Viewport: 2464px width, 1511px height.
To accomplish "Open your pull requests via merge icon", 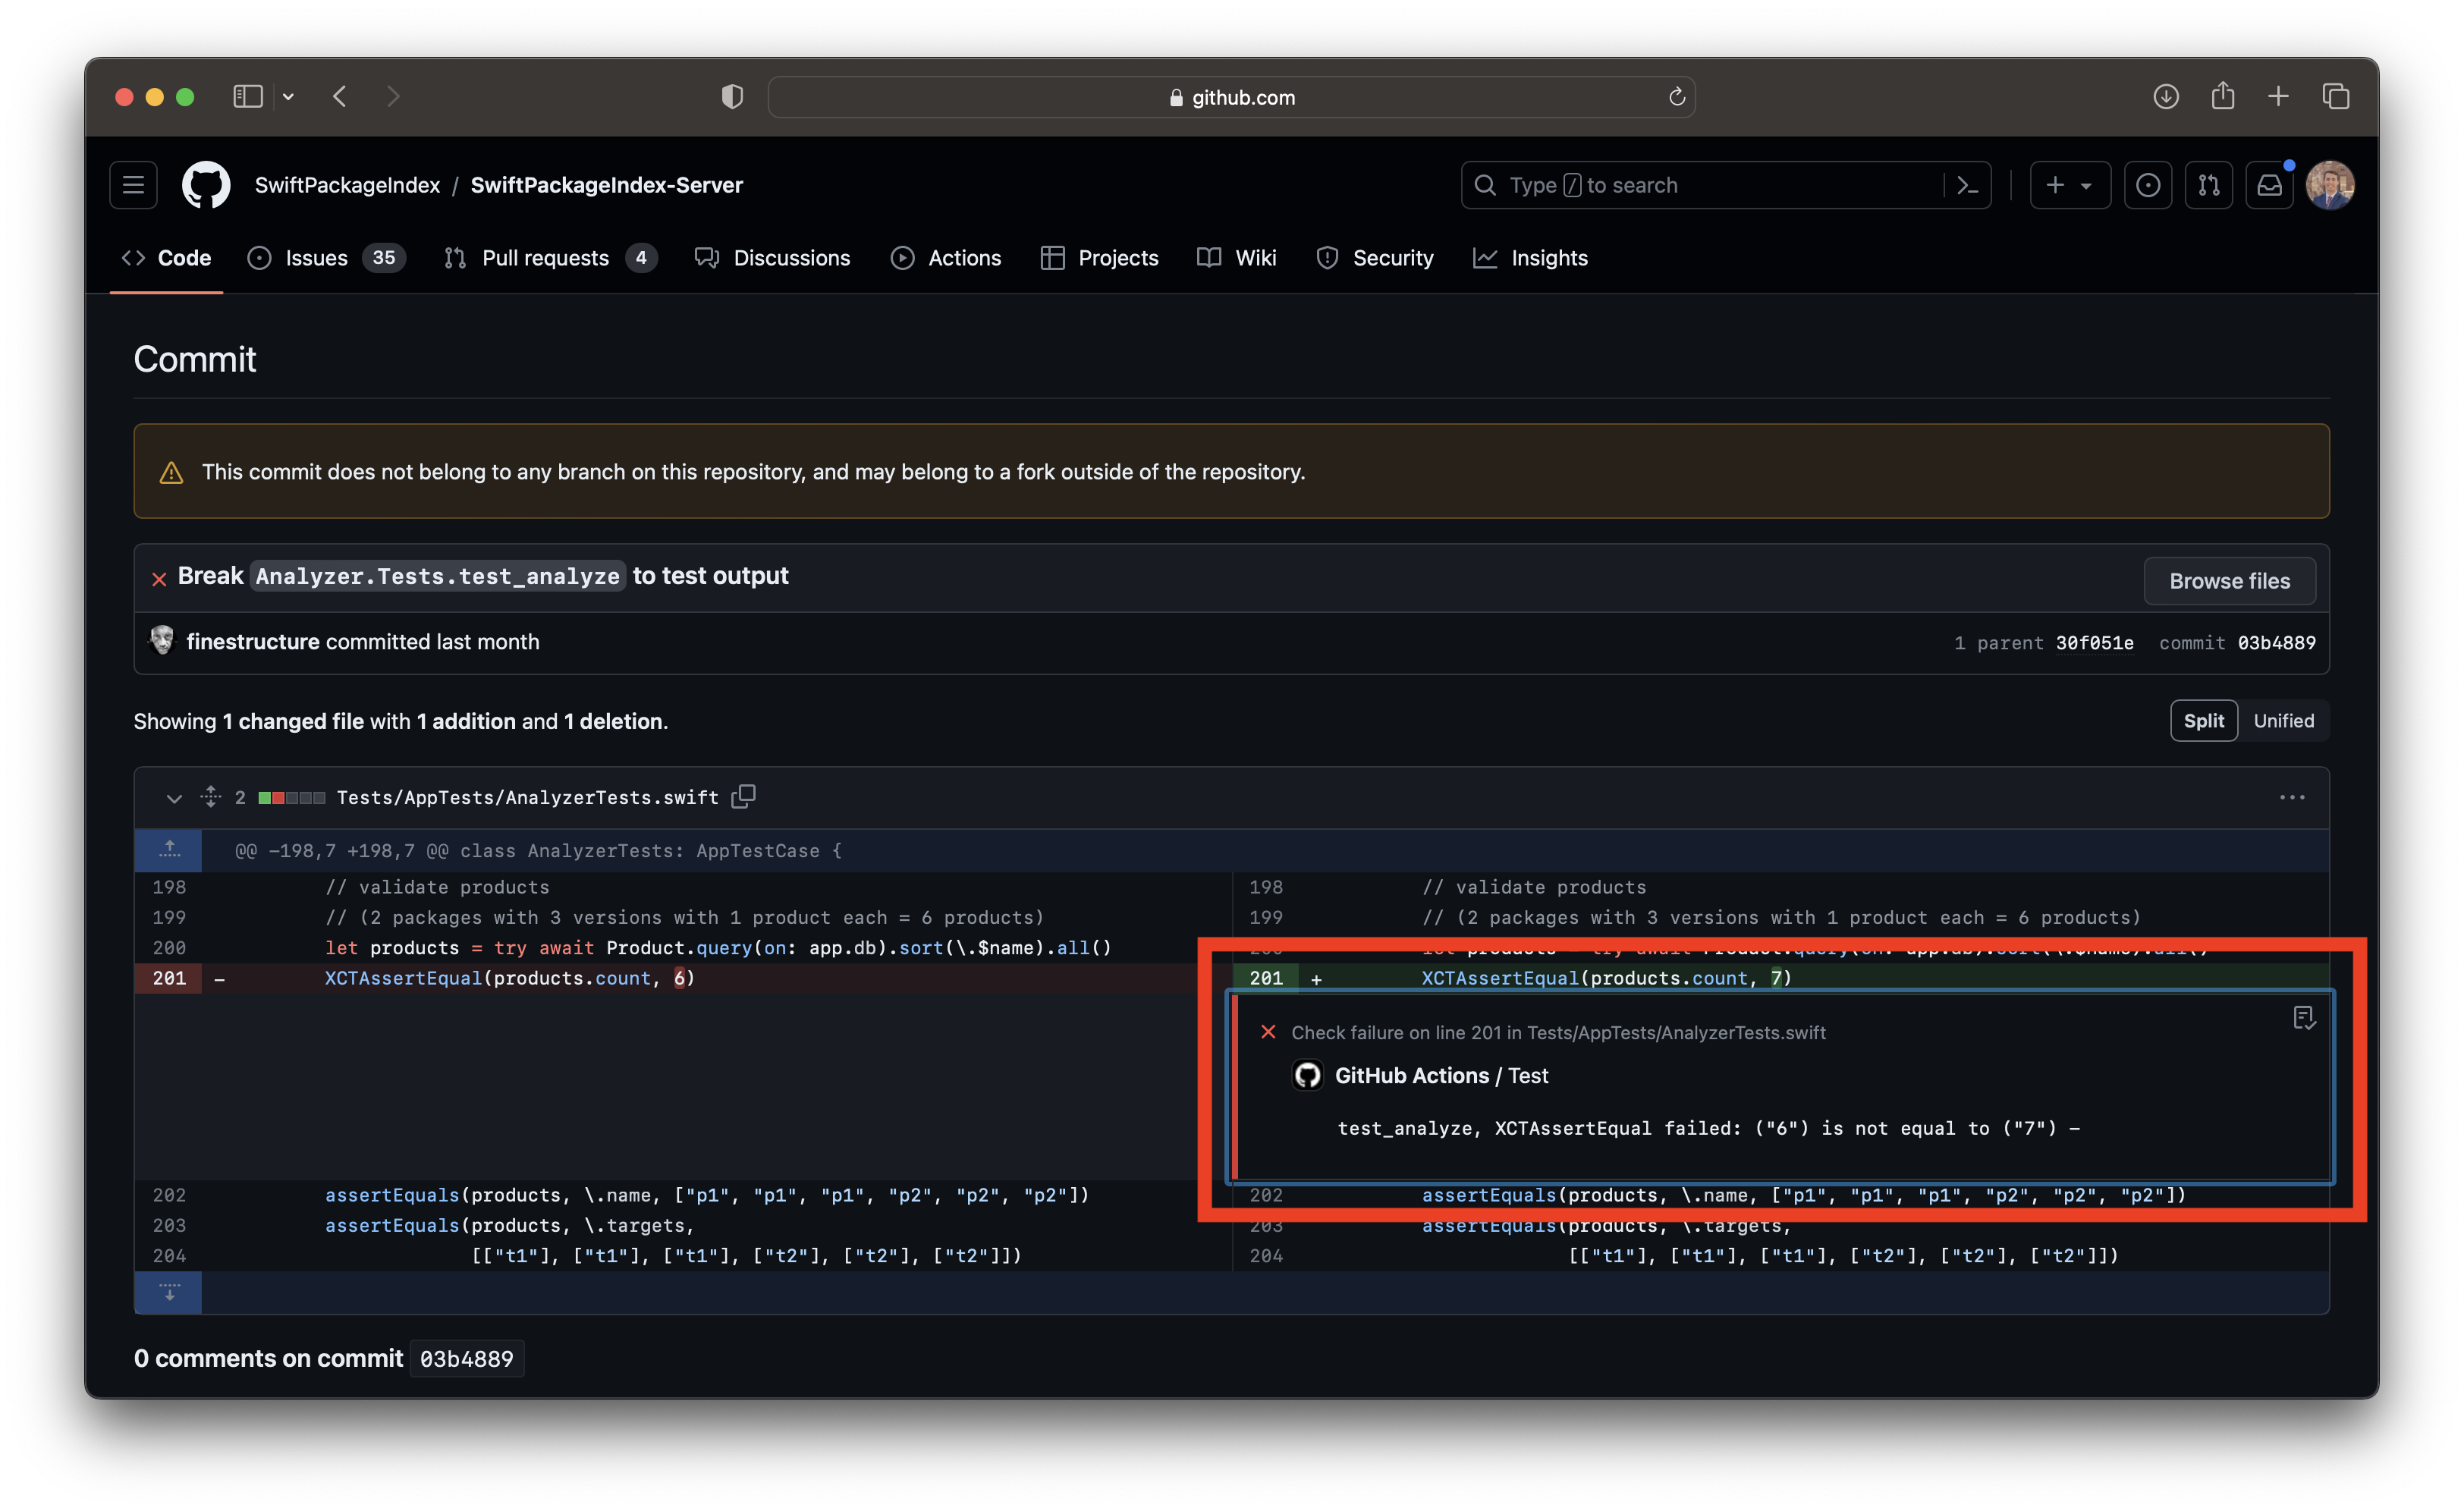I will [2209, 185].
